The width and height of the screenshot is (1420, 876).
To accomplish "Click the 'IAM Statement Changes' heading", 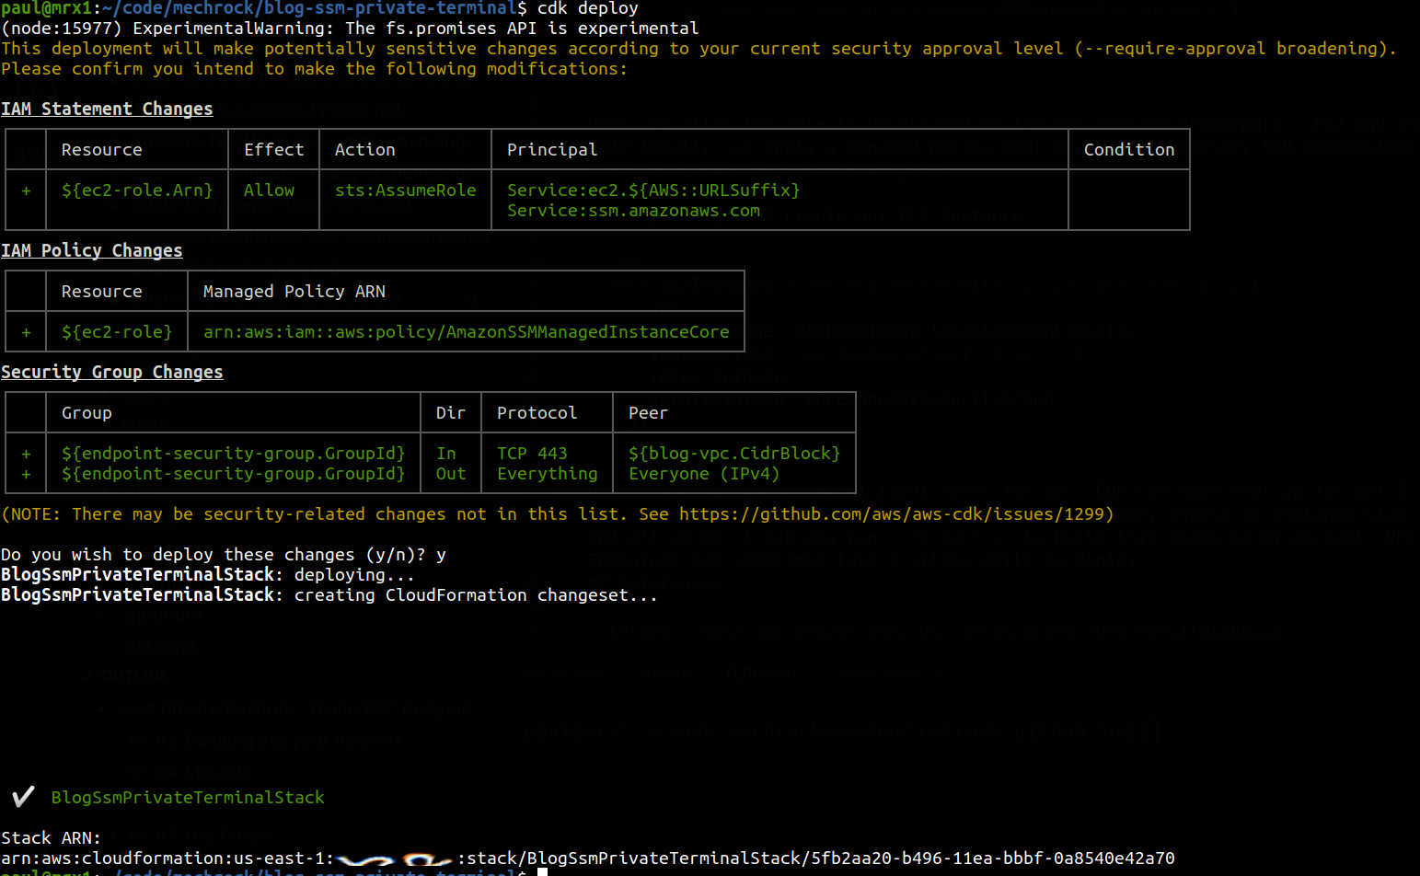I will (x=107, y=109).
